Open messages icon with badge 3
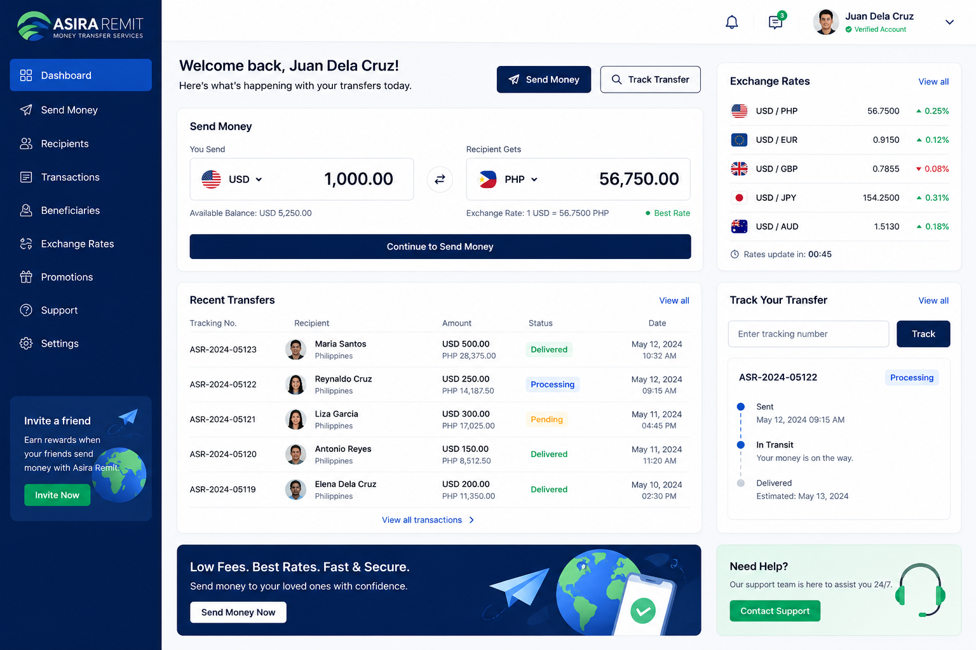This screenshot has height=650, width=976. pyautogui.click(x=776, y=22)
